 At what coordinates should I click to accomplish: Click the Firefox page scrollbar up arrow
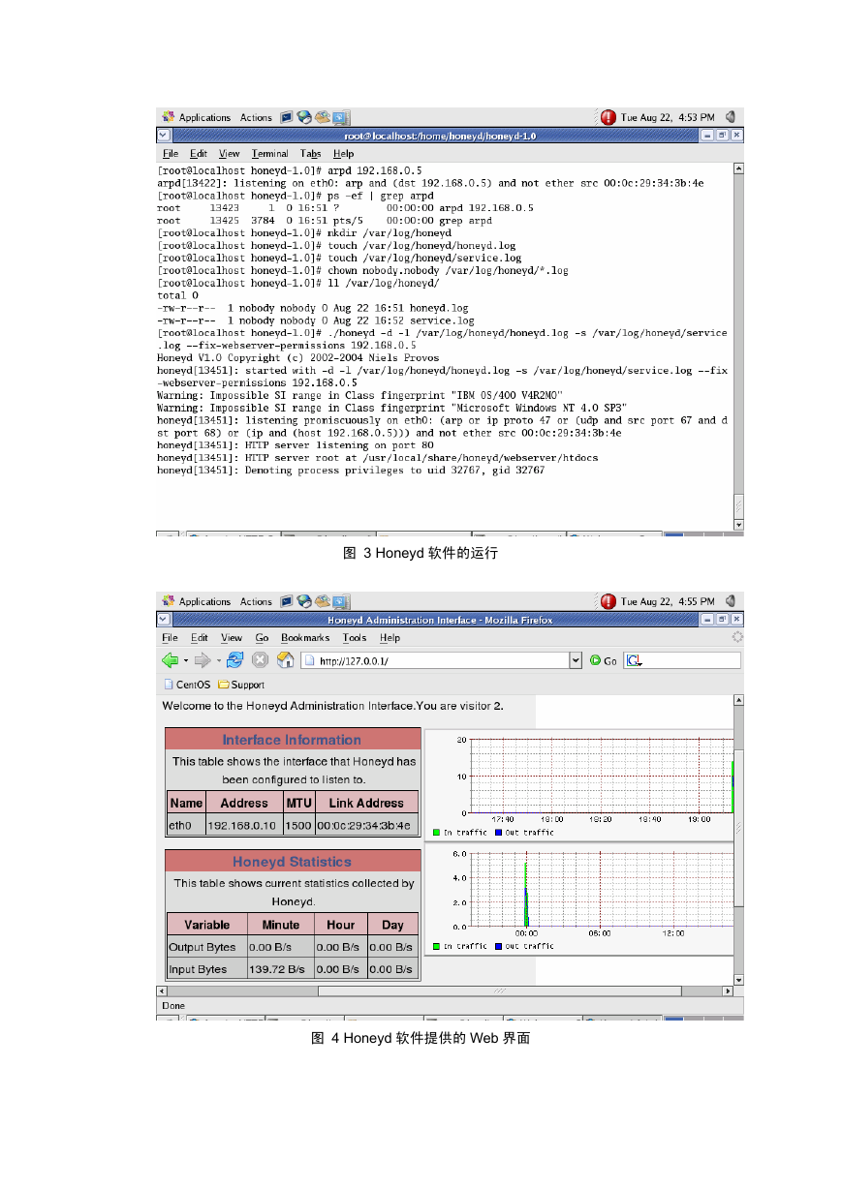(x=738, y=700)
